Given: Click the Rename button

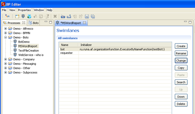Looking at the screenshot, I should point(181,53).
